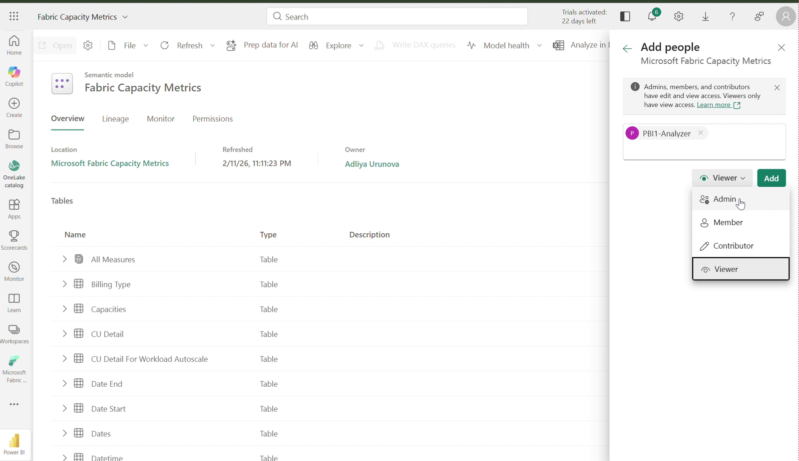Select the Admin role option

click(x=741, y=199)
